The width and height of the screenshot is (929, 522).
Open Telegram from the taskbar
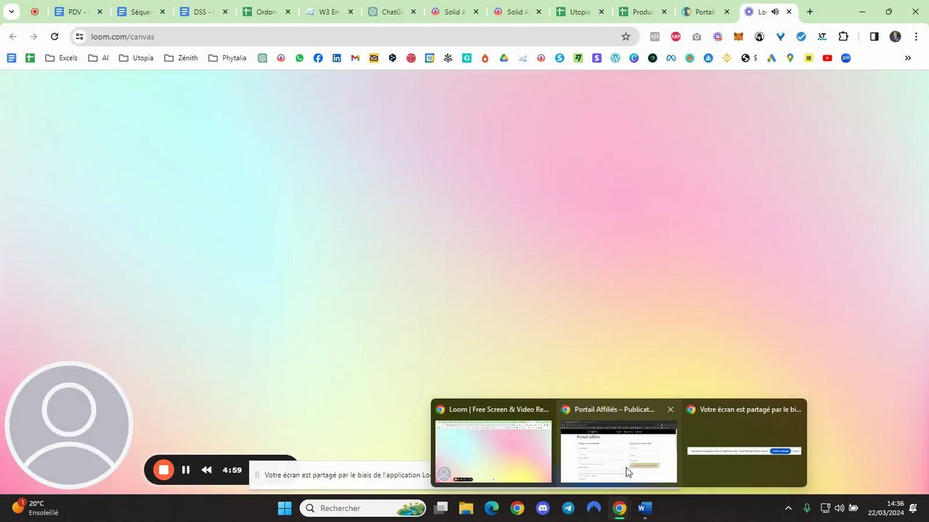pyautogui.click(x=568, y=508)
